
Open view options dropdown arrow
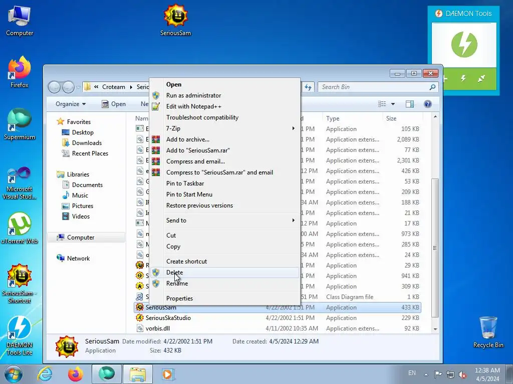point(393,104)
